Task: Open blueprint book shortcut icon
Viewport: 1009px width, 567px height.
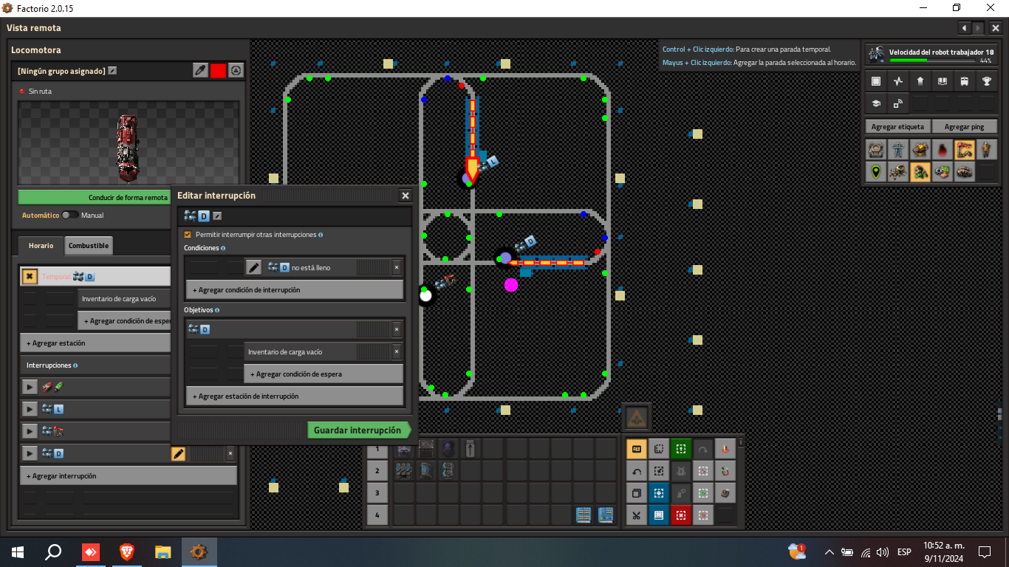Action: [x=659, y=515]
